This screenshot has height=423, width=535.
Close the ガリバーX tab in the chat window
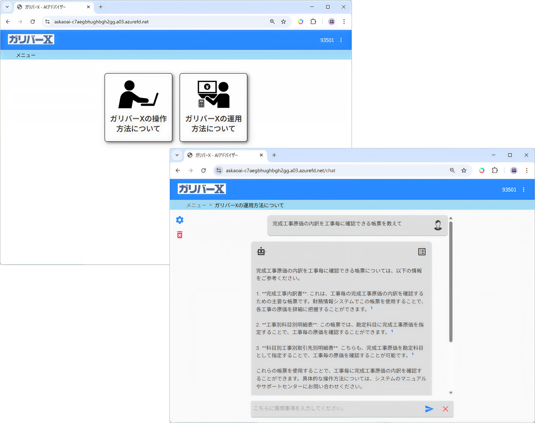tap(261, 155)
